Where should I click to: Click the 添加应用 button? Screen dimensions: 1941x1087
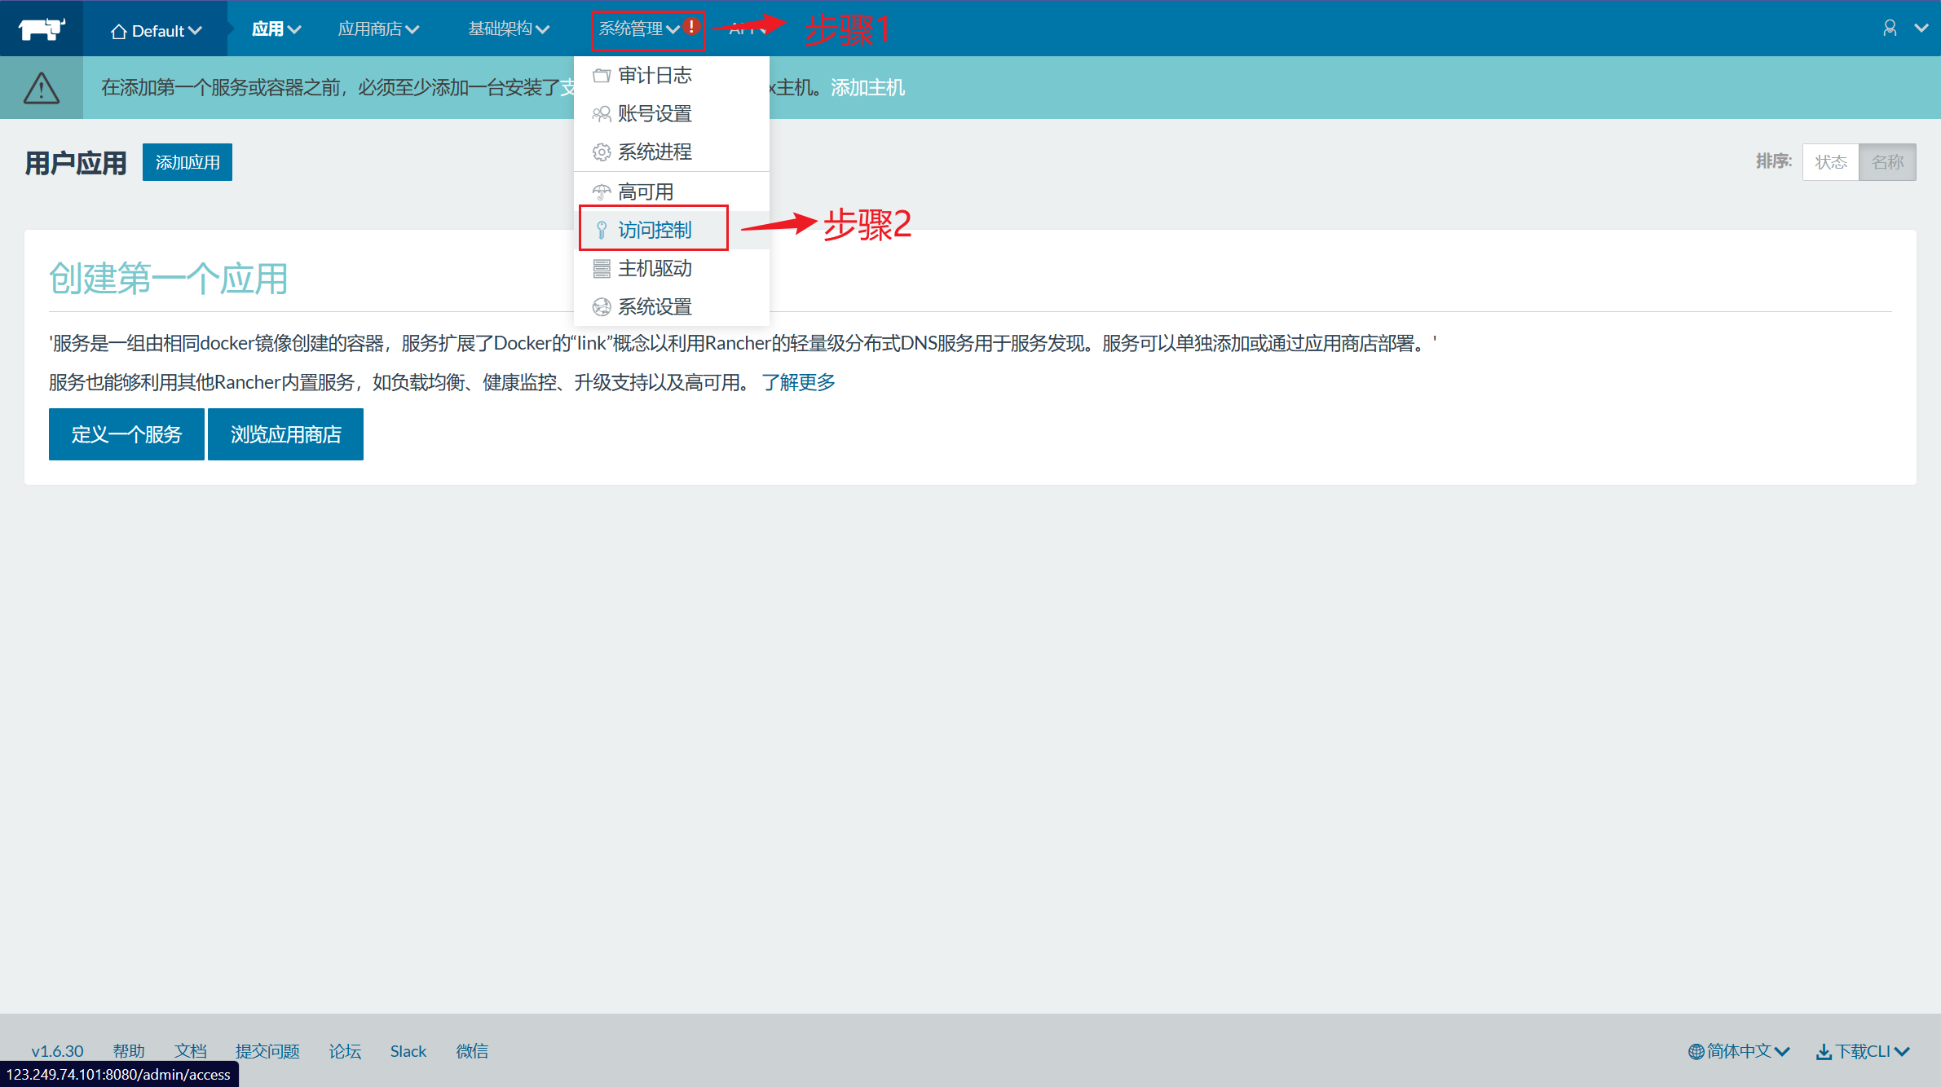pyautogui.click(x=187, y=162)
